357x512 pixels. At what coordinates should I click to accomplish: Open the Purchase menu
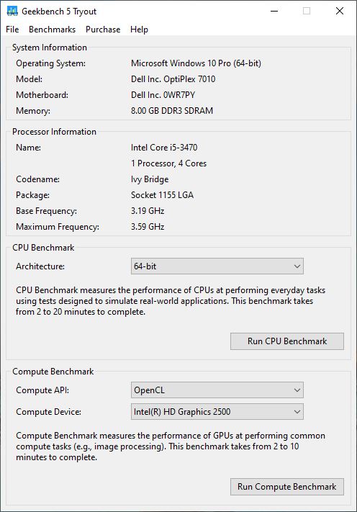coord(103,30)
